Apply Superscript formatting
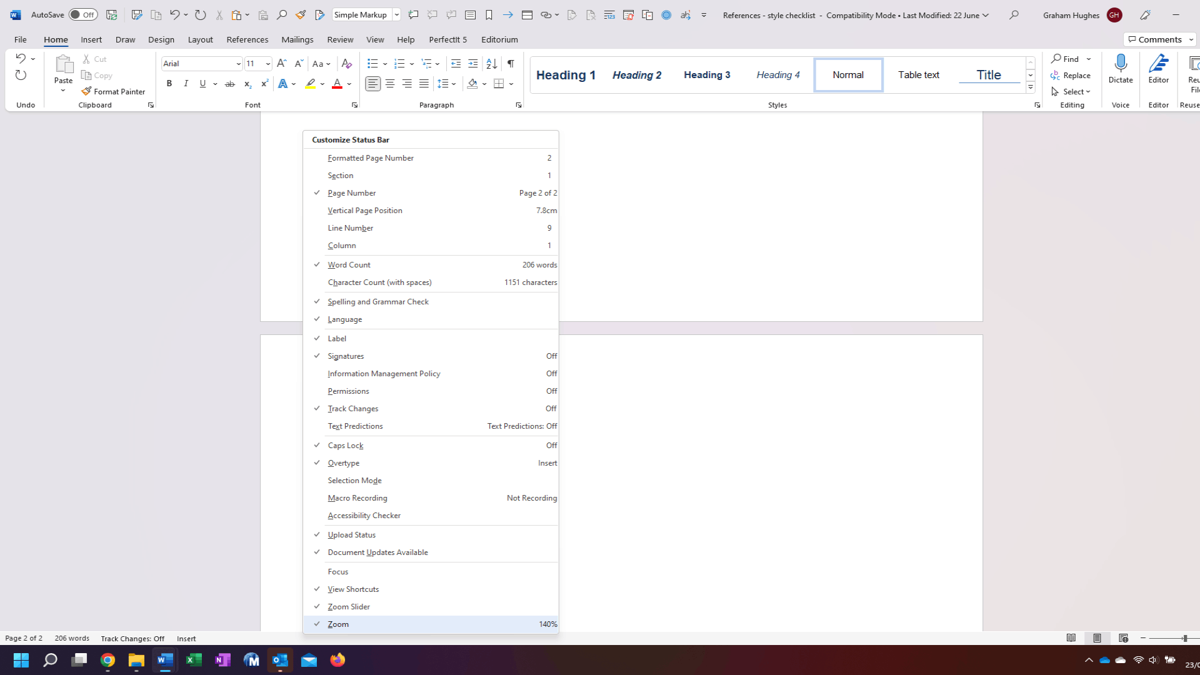 pos(264,83)
